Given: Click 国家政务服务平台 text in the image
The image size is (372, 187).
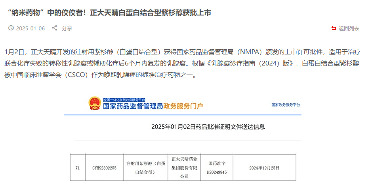Looking at the screenshot, I should [x=286, y=105].
